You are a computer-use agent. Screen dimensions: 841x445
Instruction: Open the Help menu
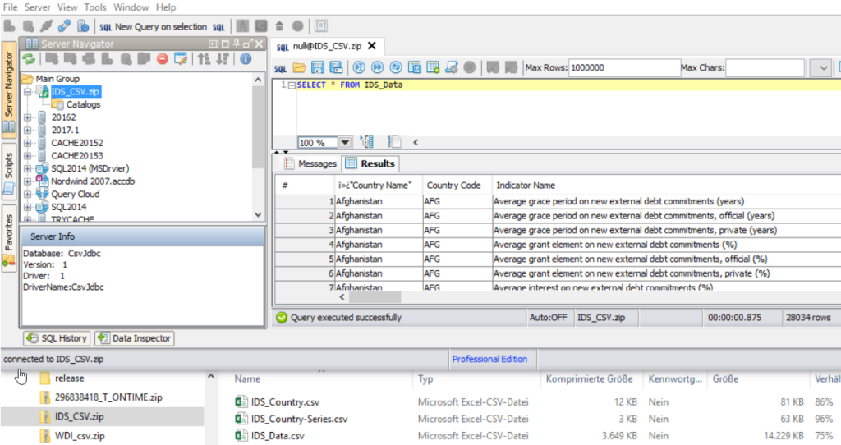coord(166,7)
